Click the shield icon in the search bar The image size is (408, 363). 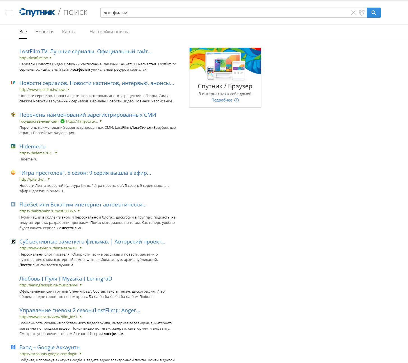click(362, 13)
